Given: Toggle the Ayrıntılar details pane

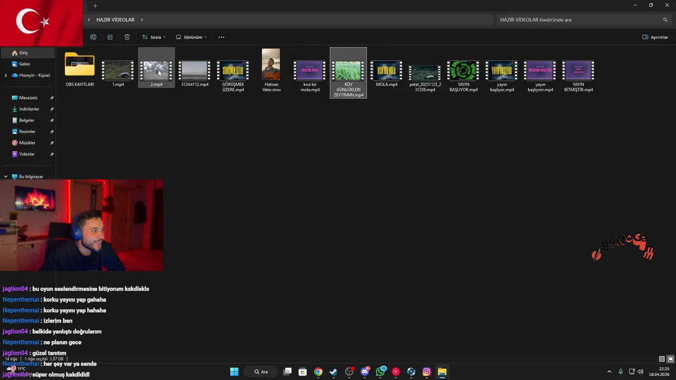Looking at the screenshot, I should pyautogui.click(x=655, y=37).
